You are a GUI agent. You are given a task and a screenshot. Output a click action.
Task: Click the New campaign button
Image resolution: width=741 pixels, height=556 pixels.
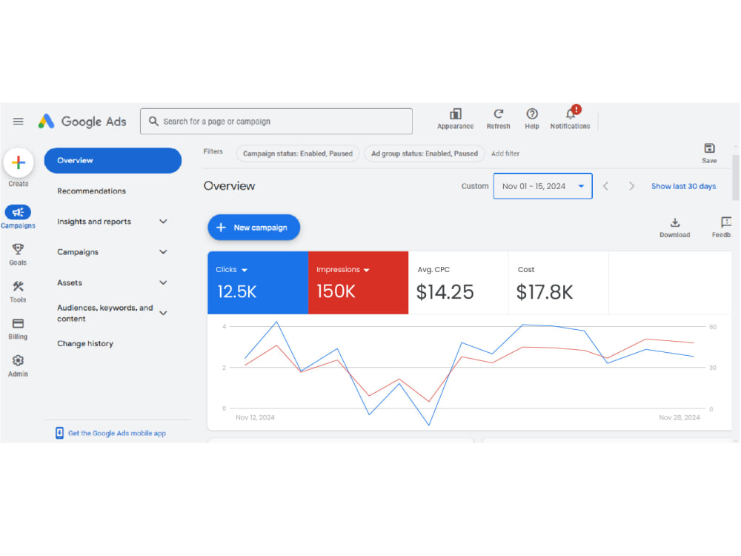point(253,228)
